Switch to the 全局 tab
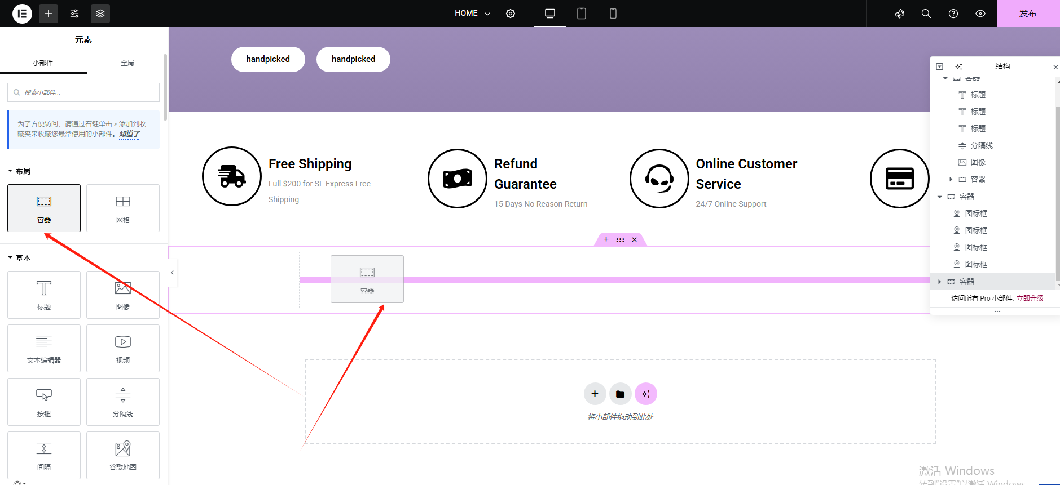This screenshot has width=1060, height=485. [127, 63]
